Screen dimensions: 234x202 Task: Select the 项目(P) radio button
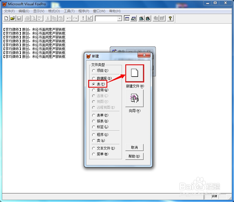(93, 71)
